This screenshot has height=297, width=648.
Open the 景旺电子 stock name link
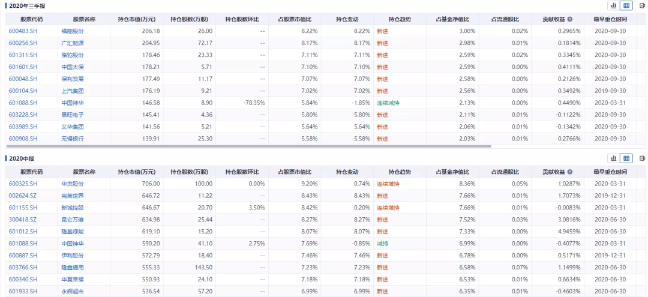coord(73,115)
